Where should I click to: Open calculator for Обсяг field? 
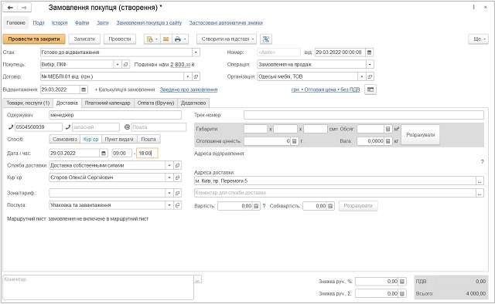coord(388,129)
